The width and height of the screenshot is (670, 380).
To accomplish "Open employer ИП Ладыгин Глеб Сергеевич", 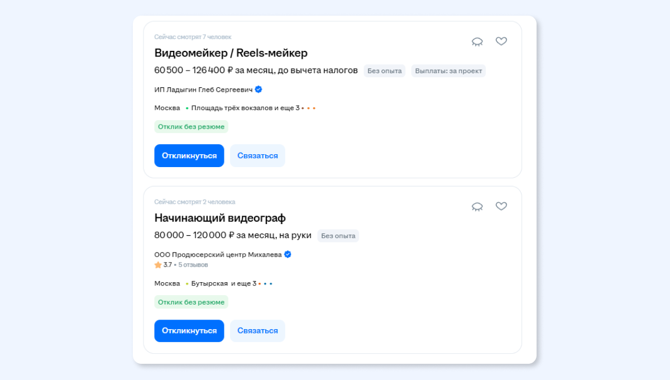I will tap(204, 89).
